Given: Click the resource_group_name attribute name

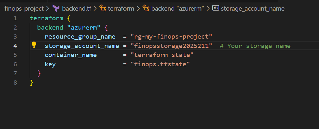Looking at the screenshot, I should pyautogui.click(x=80, y=37).
